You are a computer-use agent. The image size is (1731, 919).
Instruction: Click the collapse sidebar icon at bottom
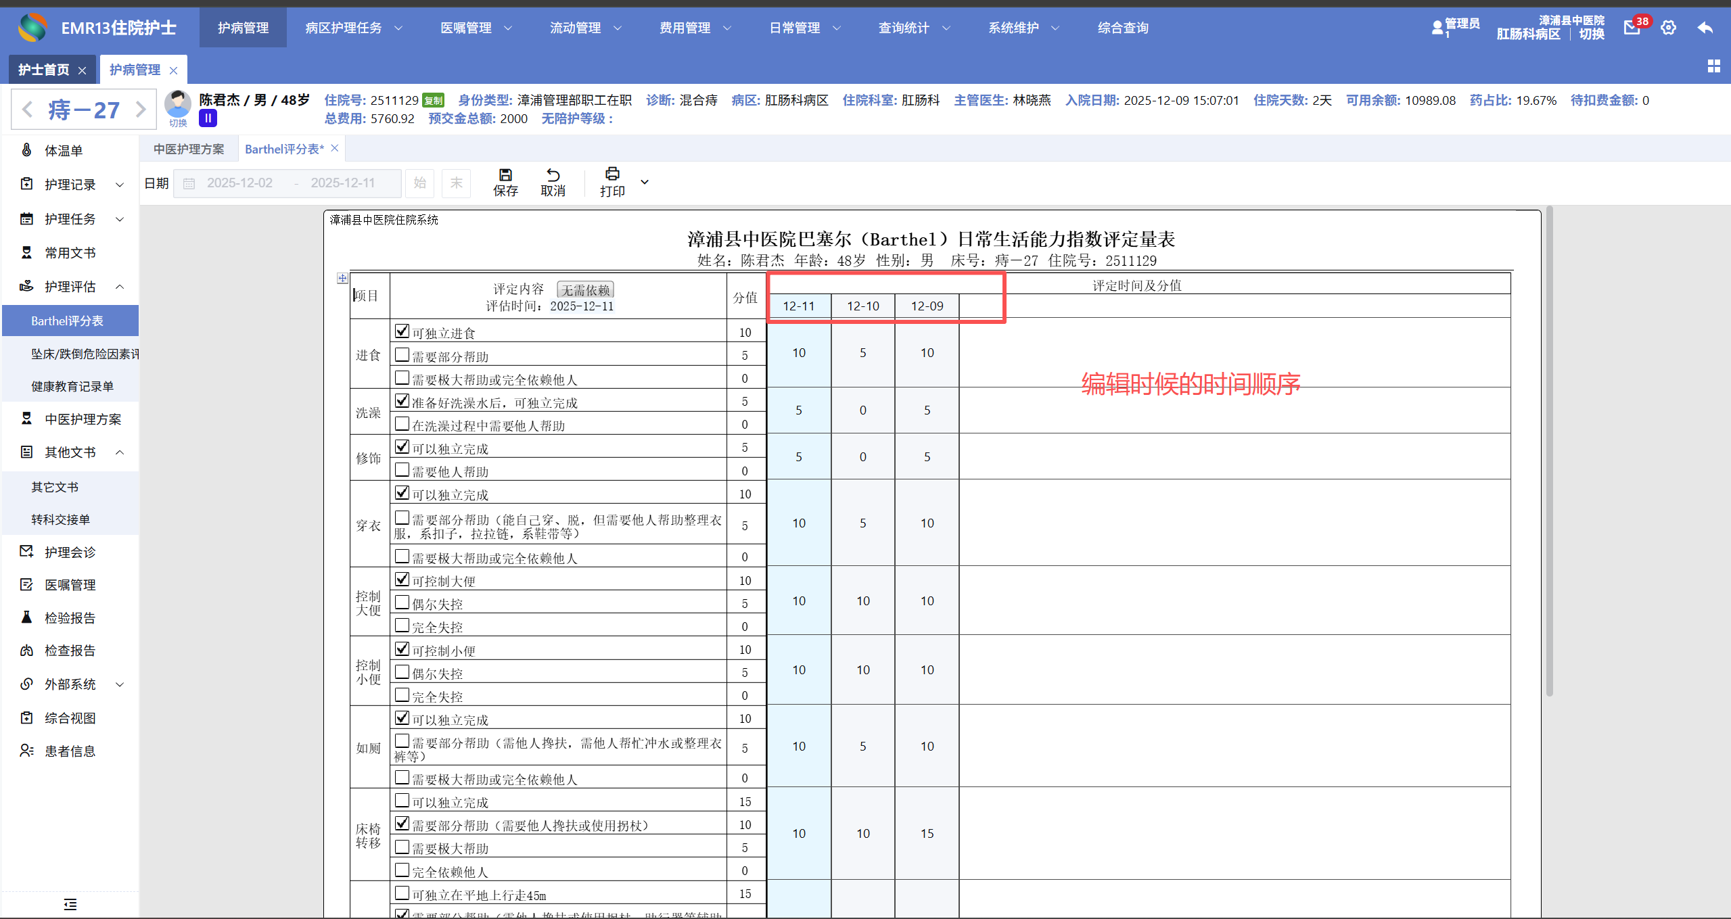click(x=70, y=904)
